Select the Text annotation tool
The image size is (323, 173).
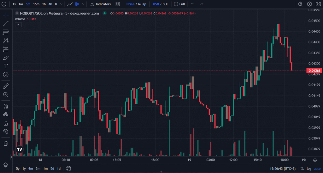(6, 66)
